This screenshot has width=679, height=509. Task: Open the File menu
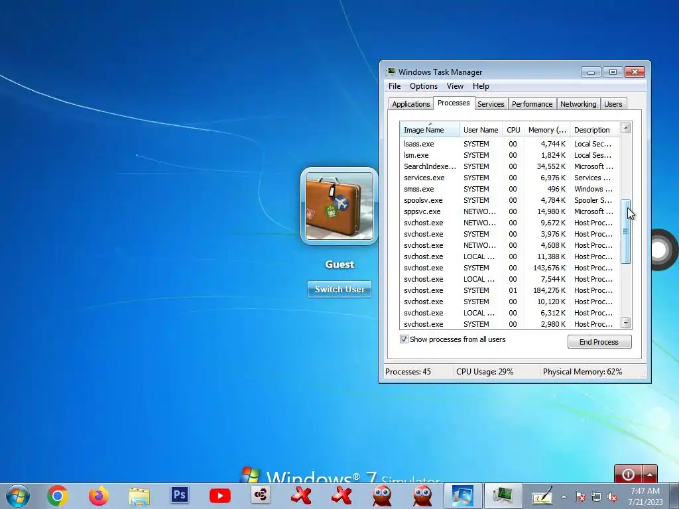click(395, 86)
